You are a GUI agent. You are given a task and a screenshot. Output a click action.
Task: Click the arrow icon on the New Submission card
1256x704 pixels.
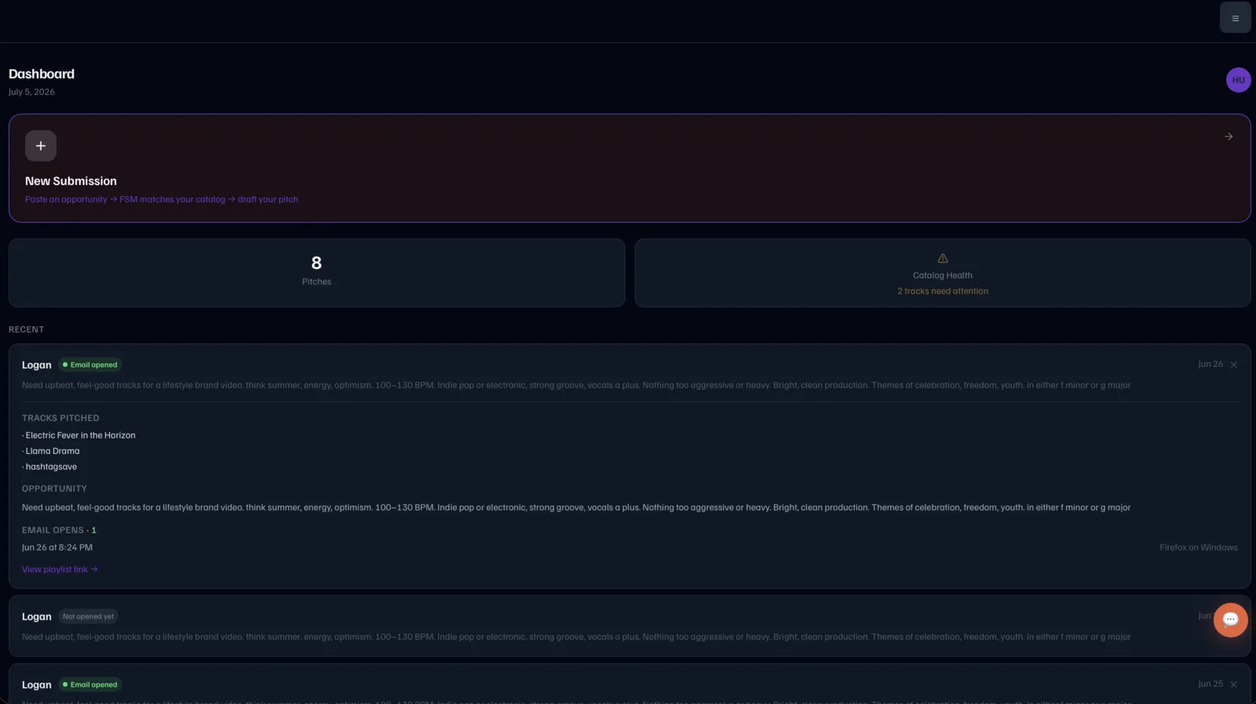(1229, 136)
